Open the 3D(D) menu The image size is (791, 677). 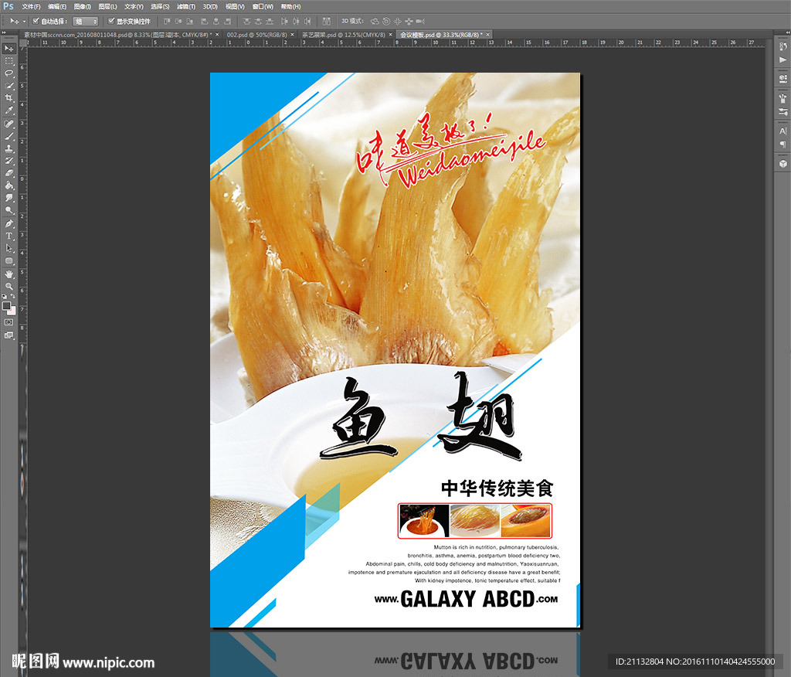coord(210,6)
